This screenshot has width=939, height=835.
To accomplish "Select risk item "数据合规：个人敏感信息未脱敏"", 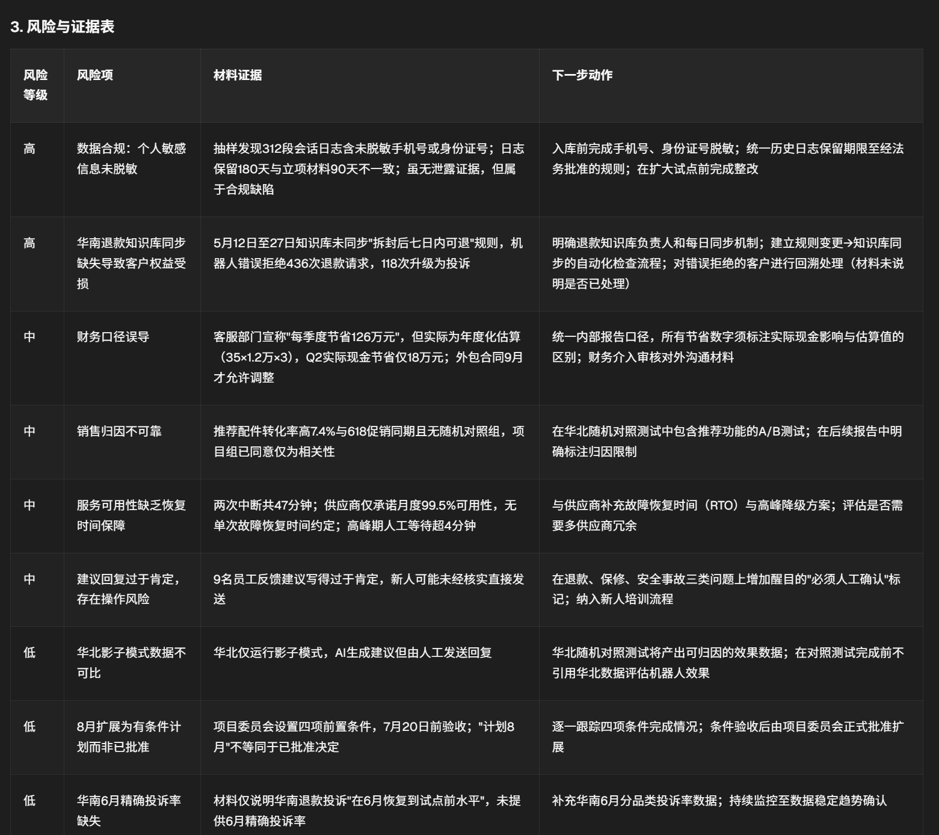I will tap(132, 159).
